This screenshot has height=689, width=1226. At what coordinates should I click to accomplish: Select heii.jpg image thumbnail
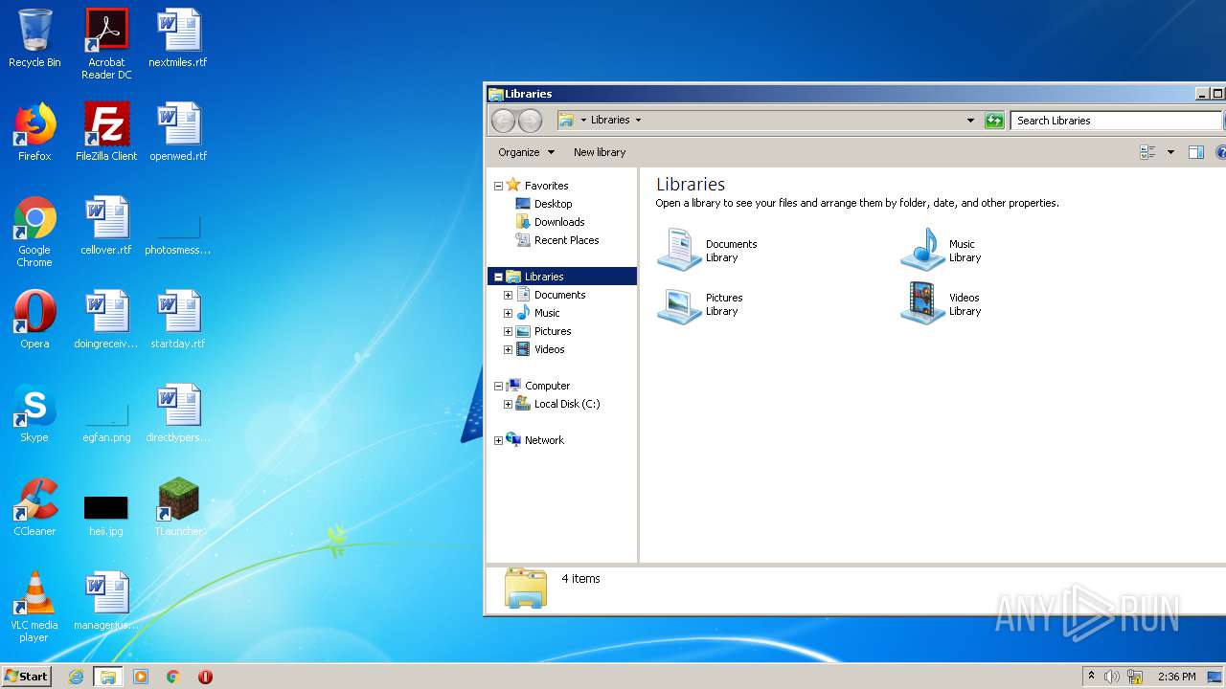(x=106, y=515)
